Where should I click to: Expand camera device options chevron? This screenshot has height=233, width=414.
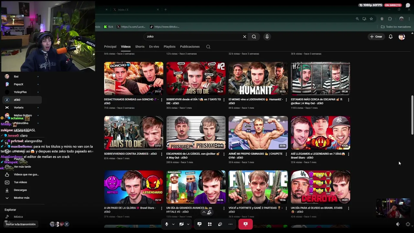pos(188,224)
